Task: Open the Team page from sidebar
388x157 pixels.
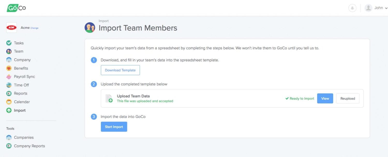Action: [x=18, y=51]
